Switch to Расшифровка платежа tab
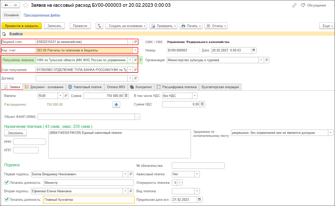 tap(177, 87)
